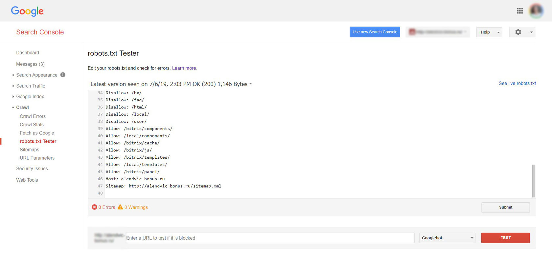
Task: Click the 0 Errors text
Action: [x=107, y=207]
